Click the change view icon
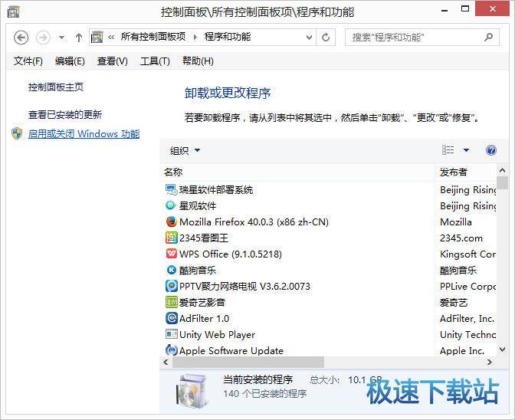The image size is (515, 420). [x=448, y=150]
